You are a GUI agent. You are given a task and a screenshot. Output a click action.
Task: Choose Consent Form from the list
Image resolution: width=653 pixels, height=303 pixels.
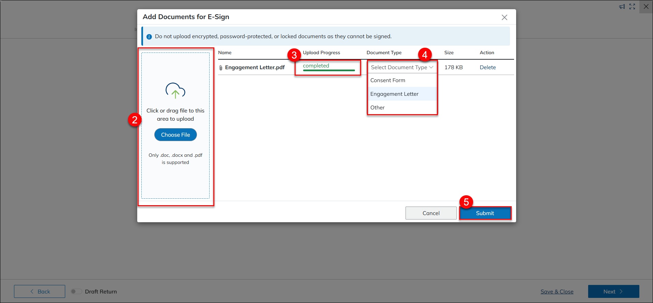(x=388, y=80)
